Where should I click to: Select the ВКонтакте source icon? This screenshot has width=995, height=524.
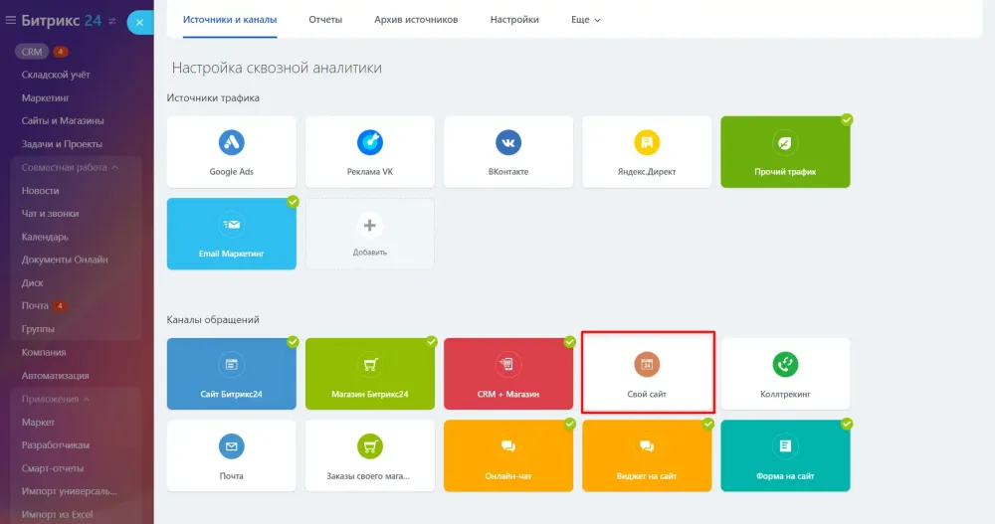point(508,142)
